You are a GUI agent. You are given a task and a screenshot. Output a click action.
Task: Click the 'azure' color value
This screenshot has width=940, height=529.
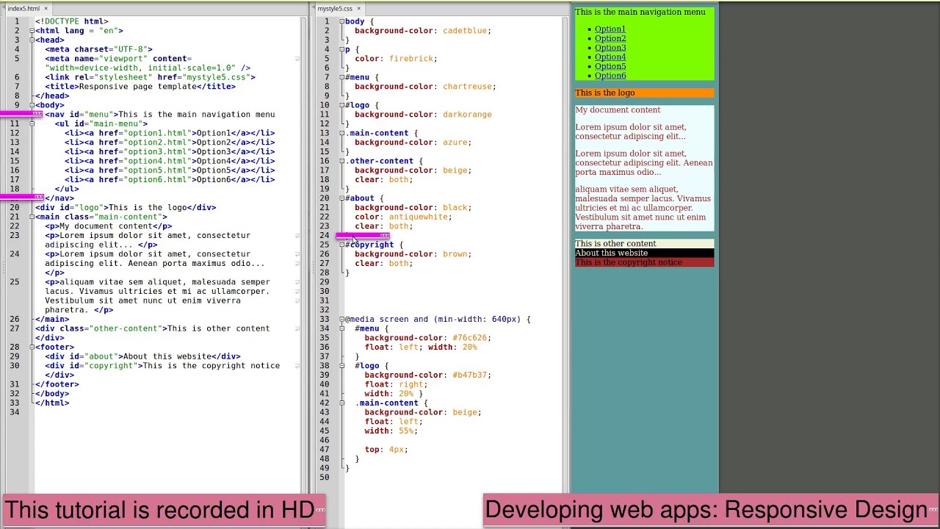[x=455, y=143]
